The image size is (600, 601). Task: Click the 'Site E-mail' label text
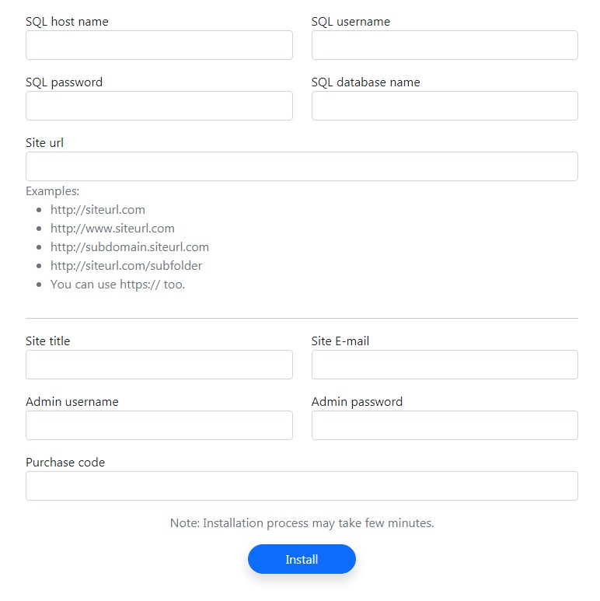(340, 341)
